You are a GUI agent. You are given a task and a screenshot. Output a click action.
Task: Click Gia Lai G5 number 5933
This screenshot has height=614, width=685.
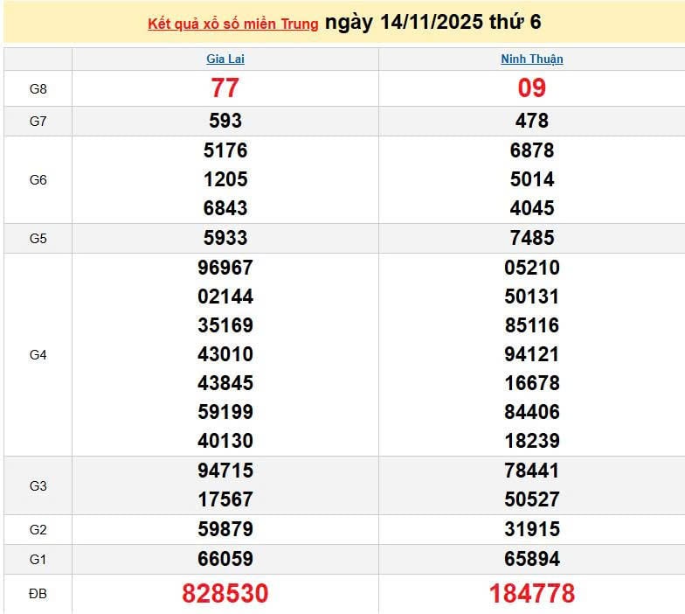click(x=225, y=238)
